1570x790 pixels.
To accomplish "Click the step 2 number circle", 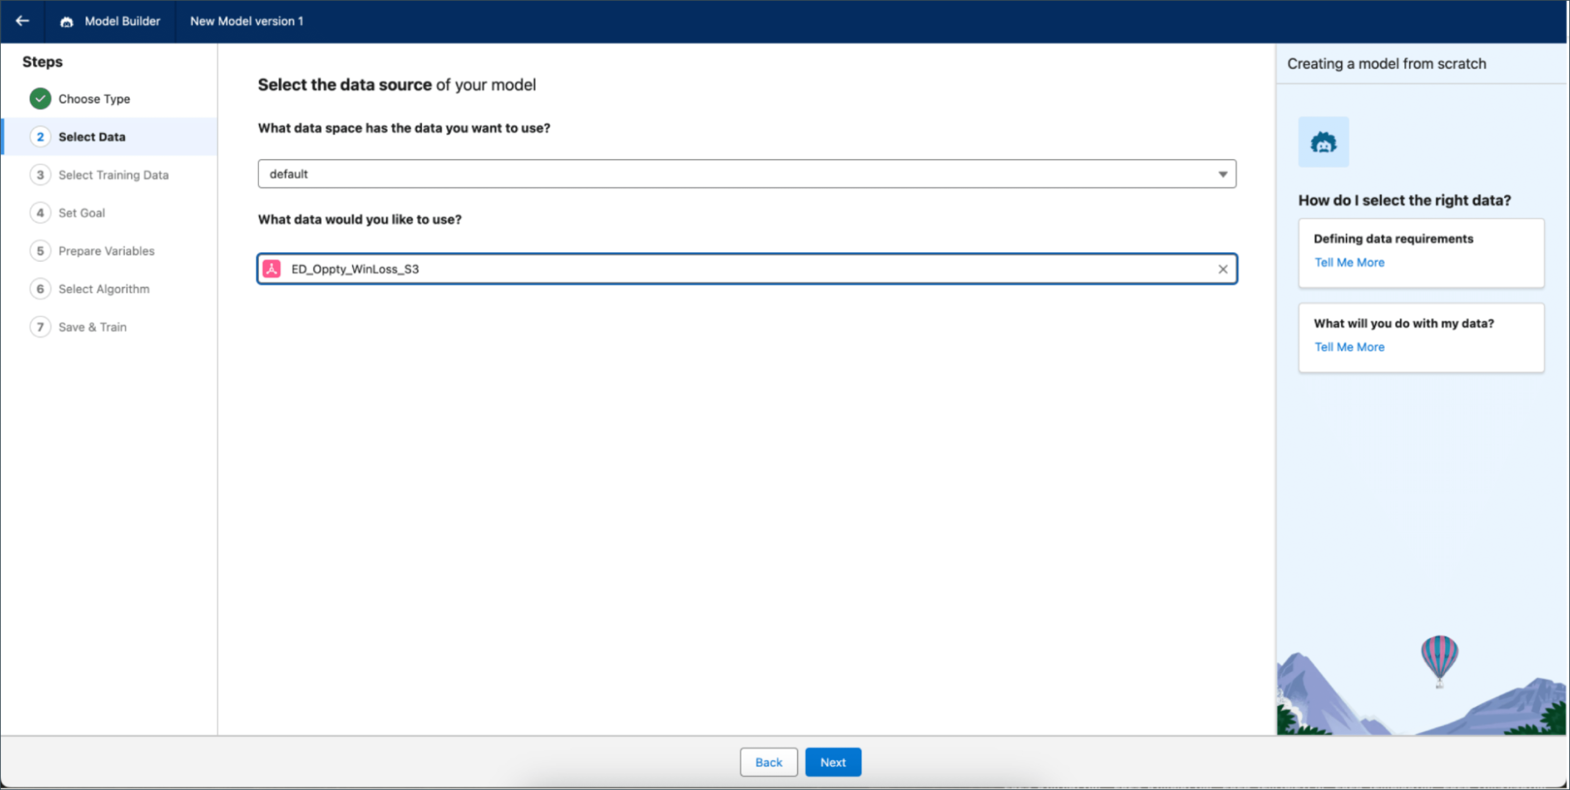I will click(x=40, y=137).
